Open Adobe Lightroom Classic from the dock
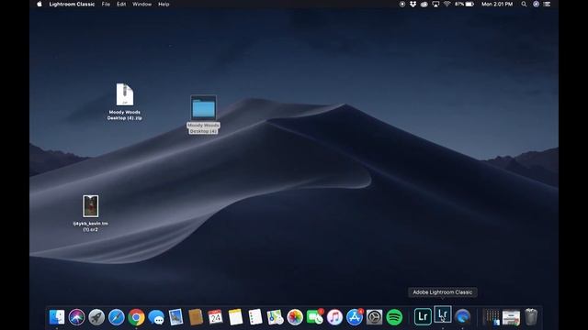The height and width of the screenshot is (330, 588). tap(443, 314)
